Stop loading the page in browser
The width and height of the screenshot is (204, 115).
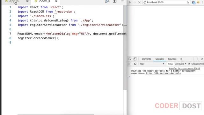pos(139,2)
